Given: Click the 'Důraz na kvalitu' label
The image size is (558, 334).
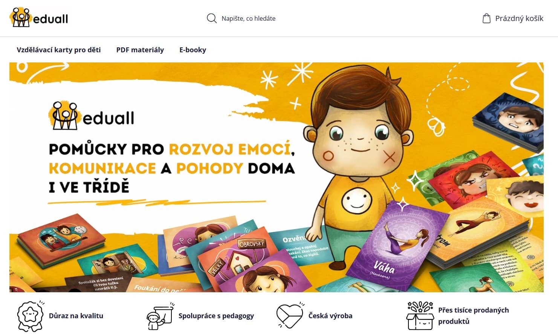Looking at the screenshot, I should (76, 316).
